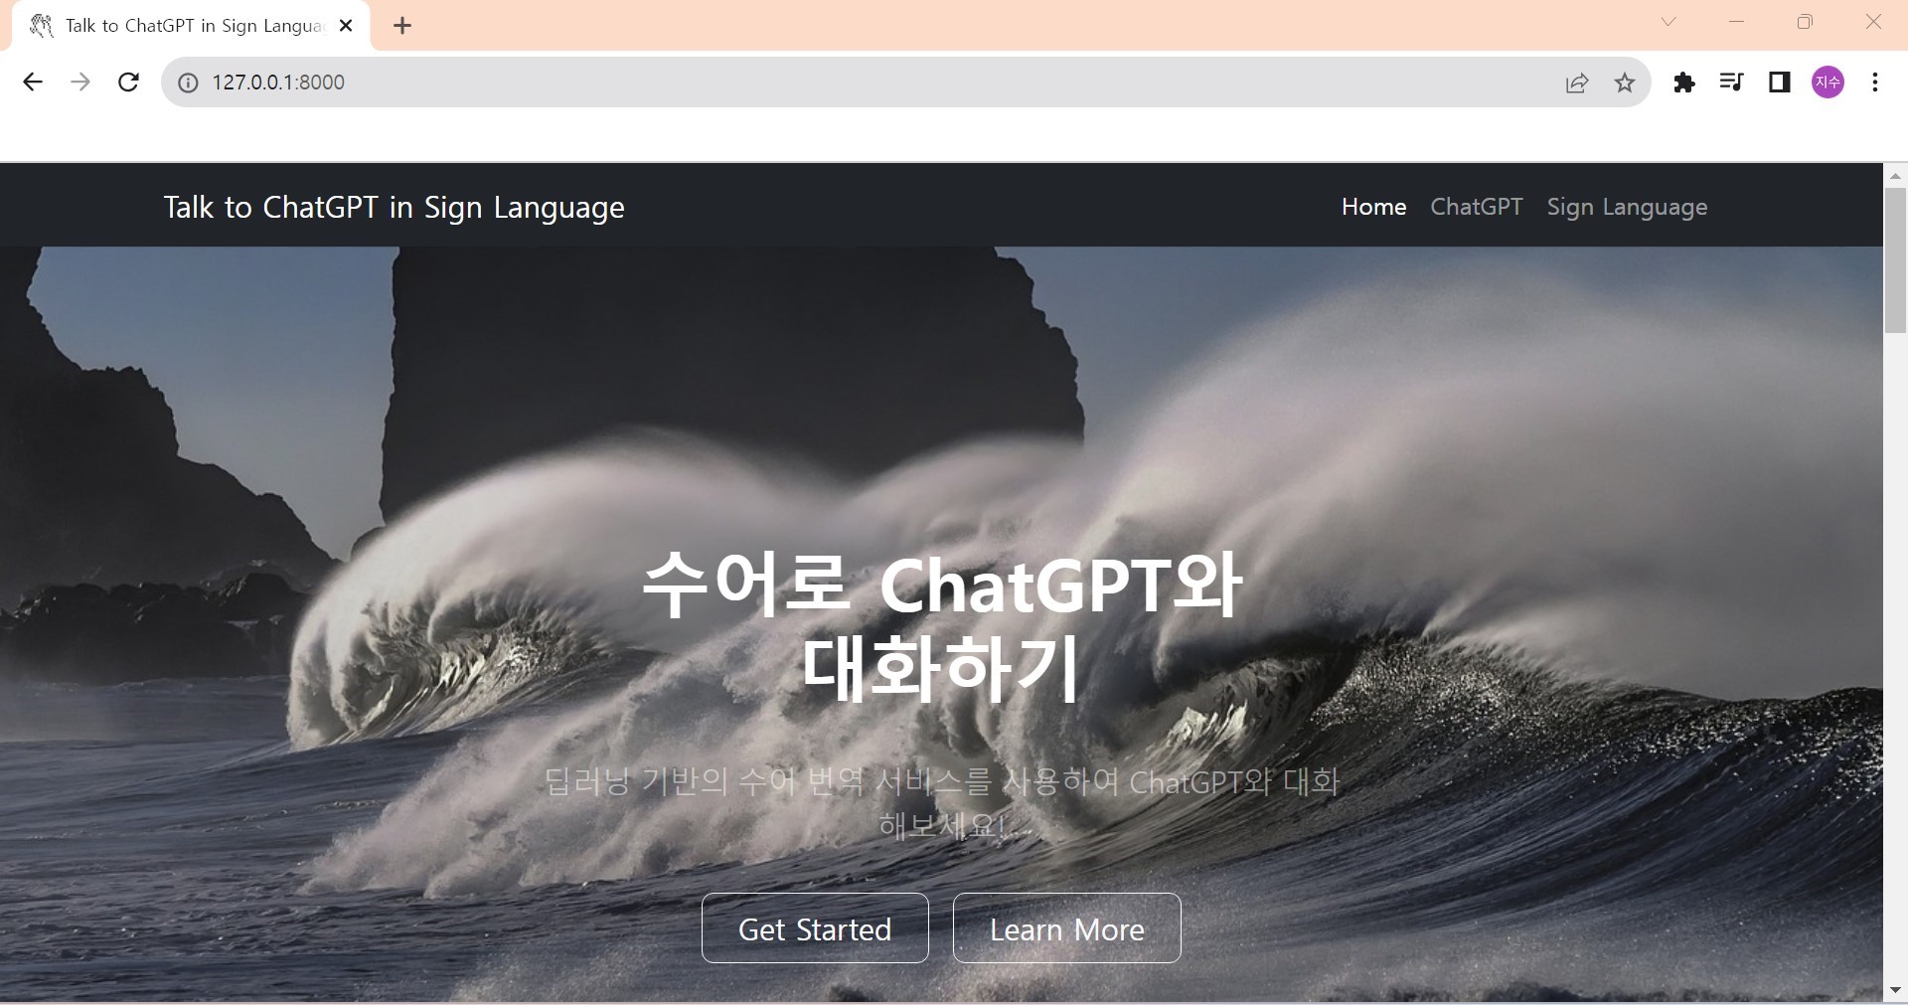Click the Talk to ChatGPT in Sign Language brand
Viewport: 1908px width, 1005px height.
(395, 207)
